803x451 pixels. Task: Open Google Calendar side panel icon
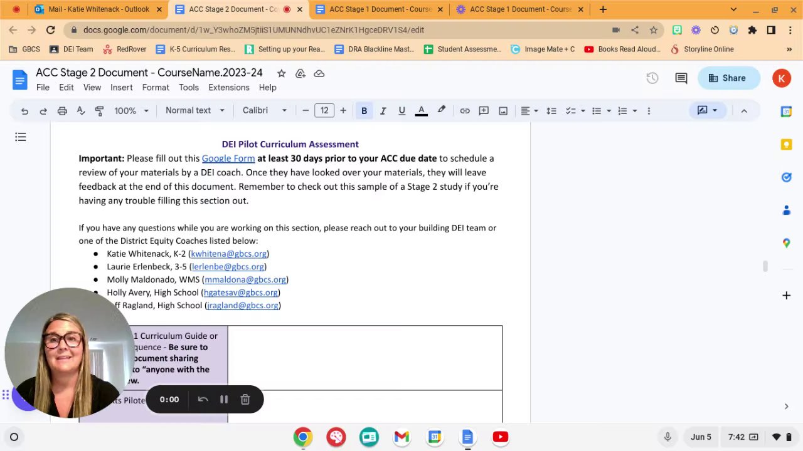pos(786,111)
